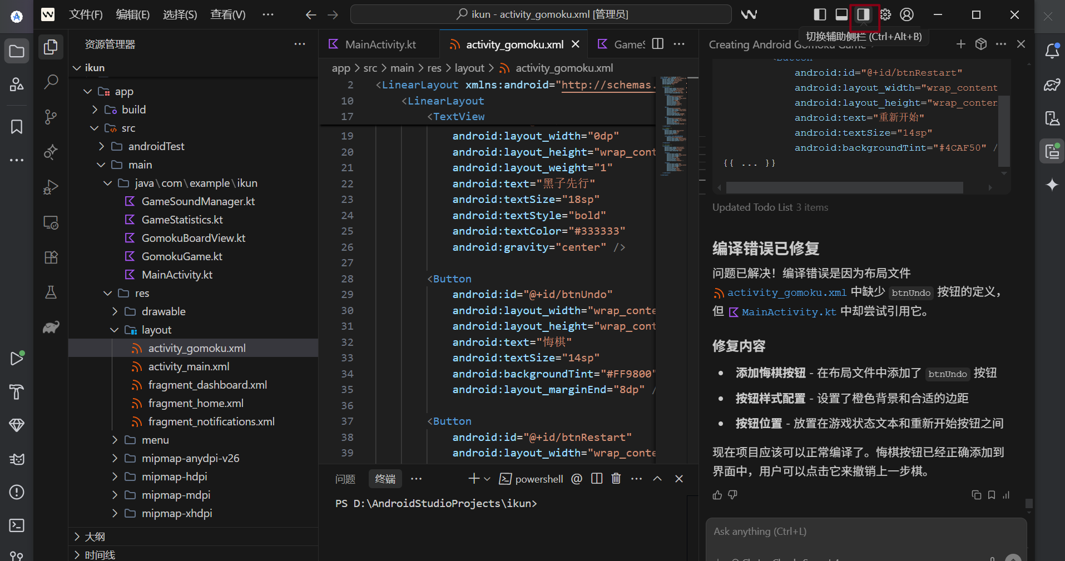The image size is (1065, 561).
Task: Open the Explorer view in activity bar
Action: [x=51, y=47]
